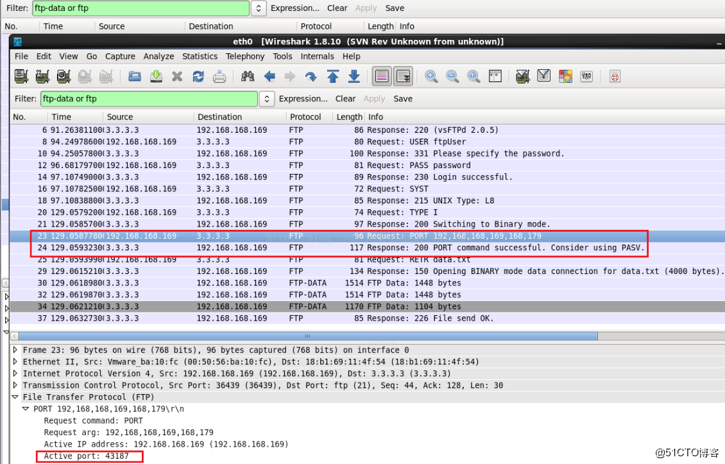Viewport: 725px width, 464px height.
Task: Click the background window filter text field
Action: pyautogui.click(x=141, y=8)
